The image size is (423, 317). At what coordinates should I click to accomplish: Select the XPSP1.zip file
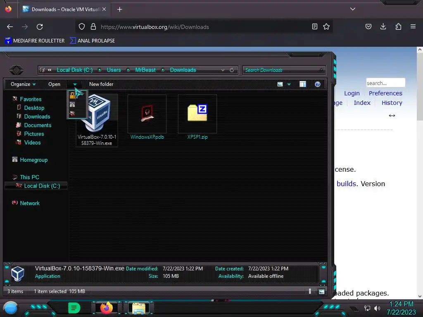point(197,118)
